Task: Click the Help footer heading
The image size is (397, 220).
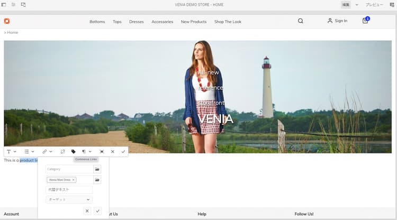Action: (x=202, y=214)
